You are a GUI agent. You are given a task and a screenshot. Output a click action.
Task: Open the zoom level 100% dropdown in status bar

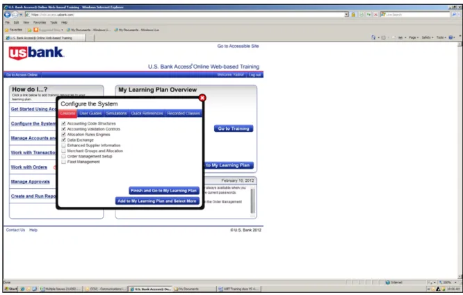455,283
